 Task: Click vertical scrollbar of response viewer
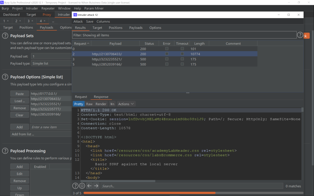click(302, 110)
